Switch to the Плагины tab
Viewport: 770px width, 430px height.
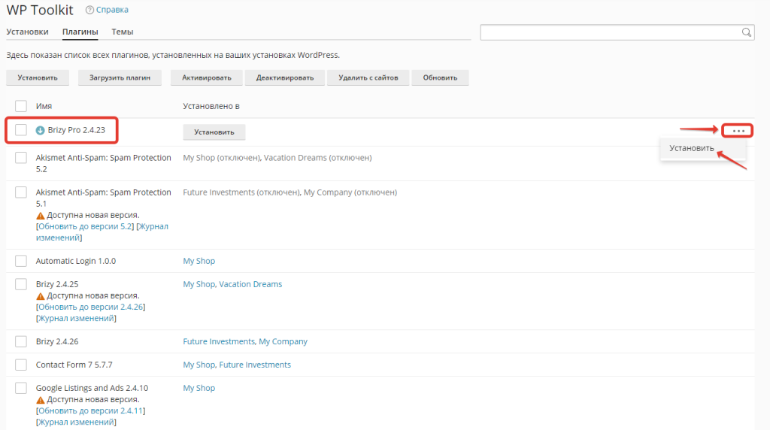pyautogui.click(x=80, y=32)
